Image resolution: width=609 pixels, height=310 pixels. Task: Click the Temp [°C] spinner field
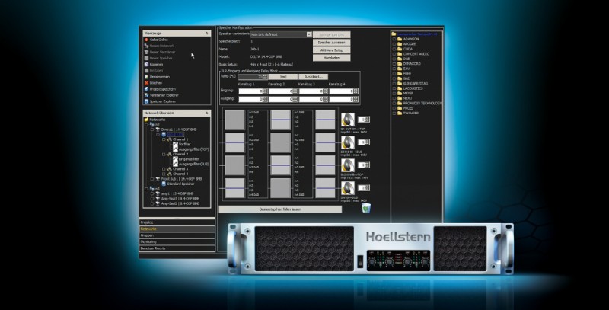[253, 77]
